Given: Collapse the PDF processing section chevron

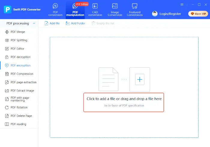Looking at the screenshot, I should pos(34,23).
